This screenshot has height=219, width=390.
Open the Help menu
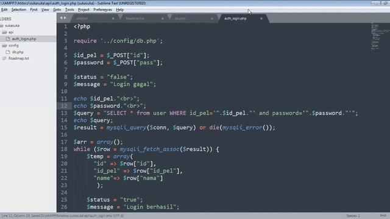click(x=119, y=10)
